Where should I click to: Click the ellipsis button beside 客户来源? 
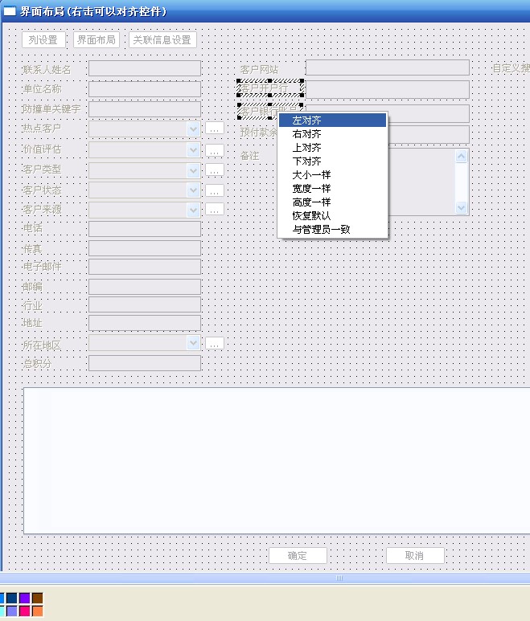pyautogui.click(x=214, y=209)
